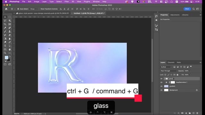Open the Fill slider dropdown arrow
205x115 pixels.
coord(190,75)
